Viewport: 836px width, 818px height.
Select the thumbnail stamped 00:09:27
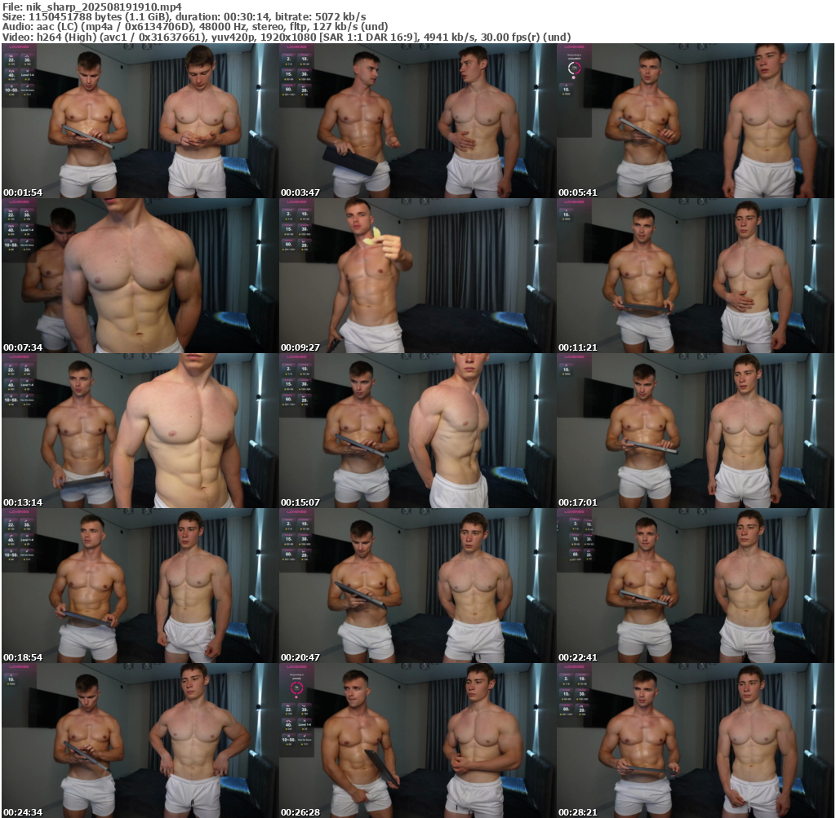pos(417,276)
